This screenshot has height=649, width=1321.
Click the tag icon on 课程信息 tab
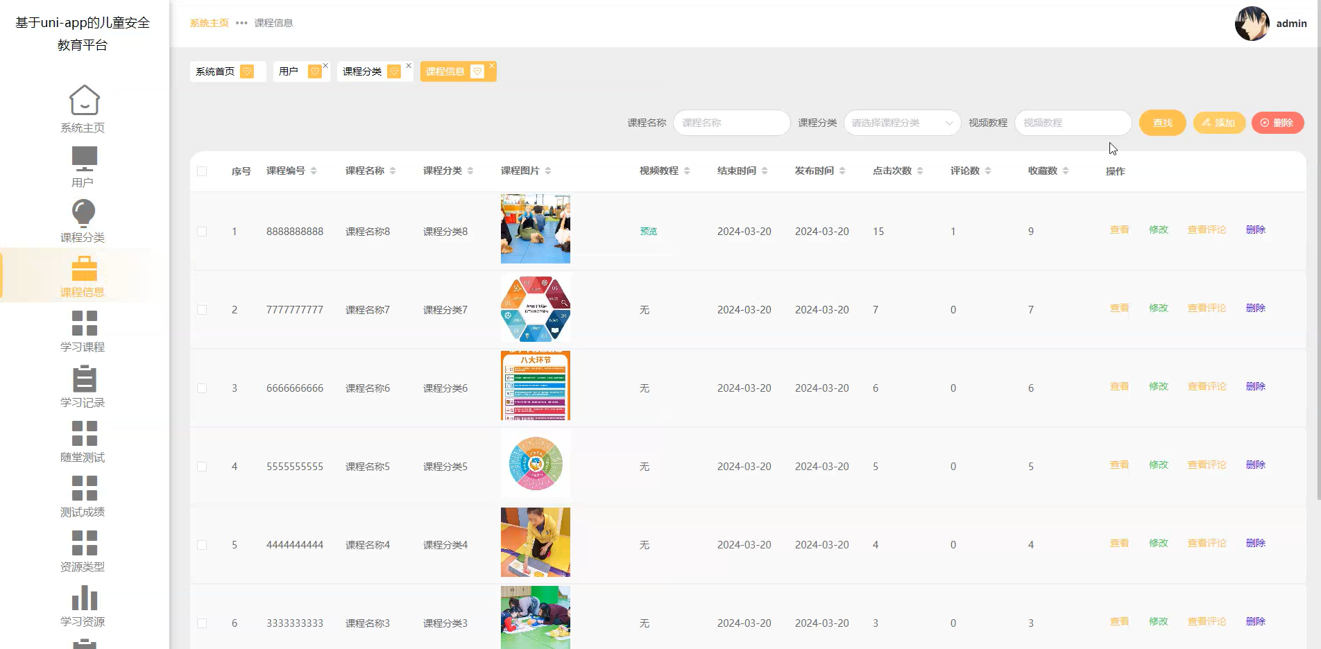(x=477, y=71)
